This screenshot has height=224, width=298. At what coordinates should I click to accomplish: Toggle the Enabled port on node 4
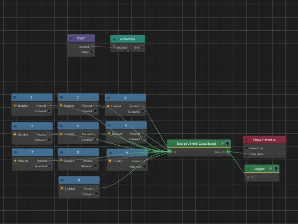coord(15,134)
